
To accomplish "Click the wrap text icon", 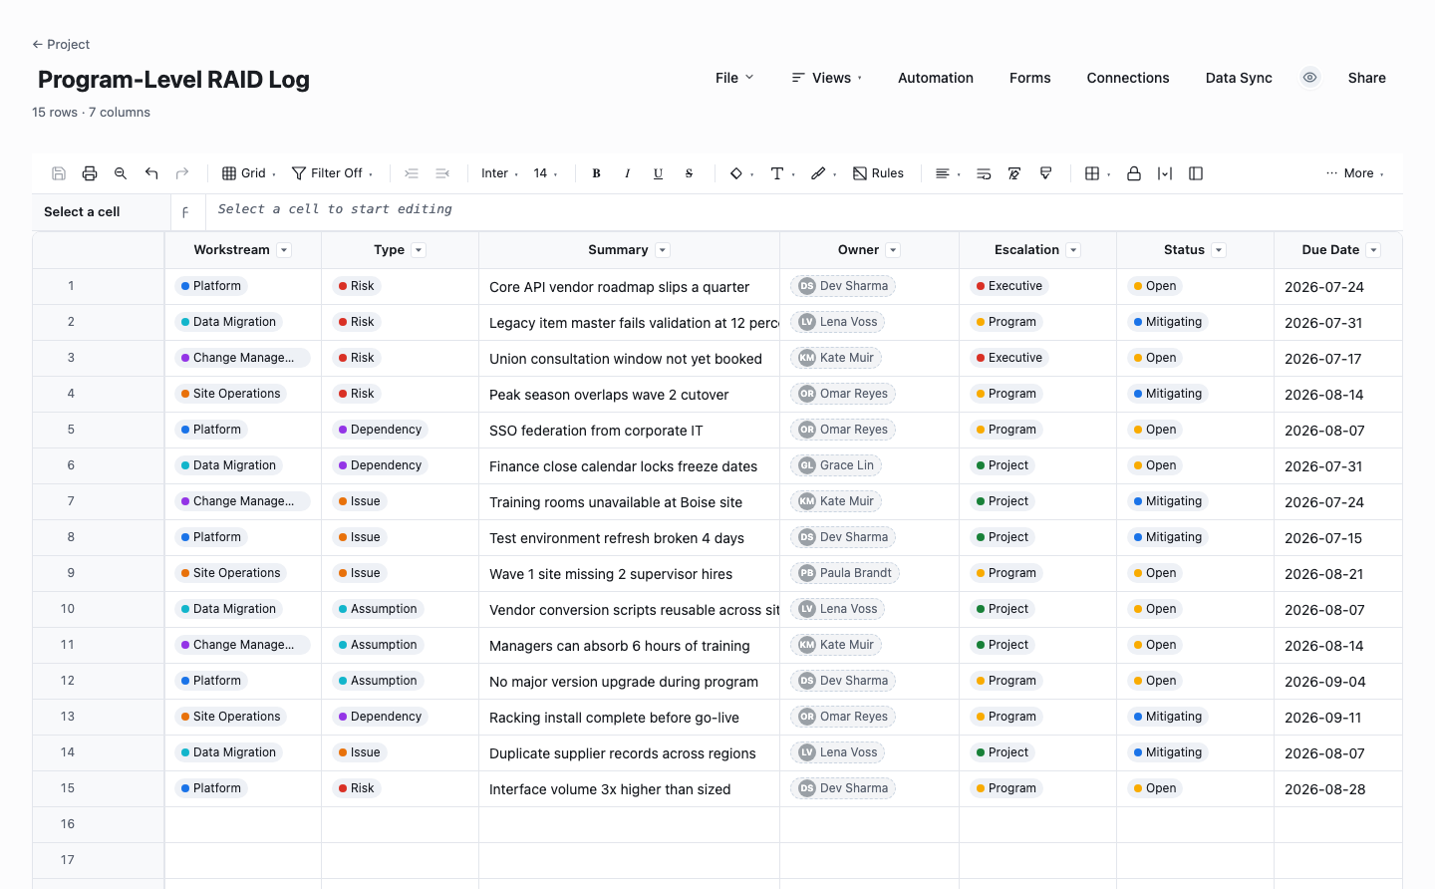I will [x=984, y=173].
